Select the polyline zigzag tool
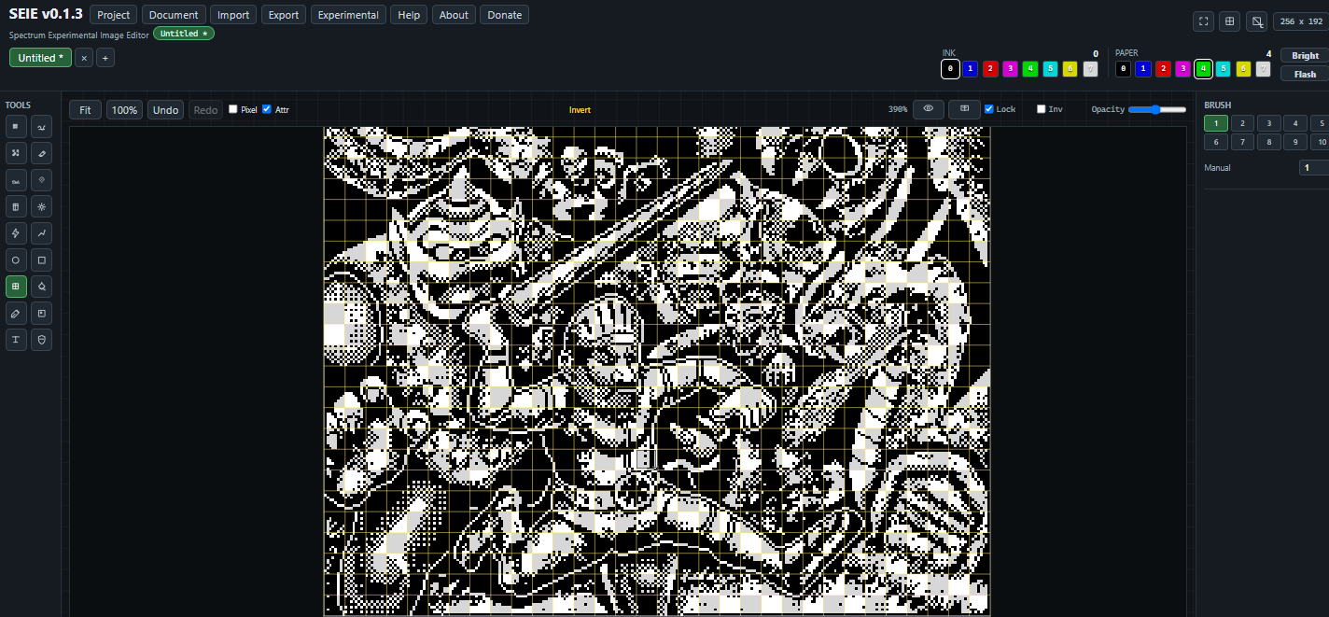Viewport: 1329px width, 617px height. (x=41, y=233)
